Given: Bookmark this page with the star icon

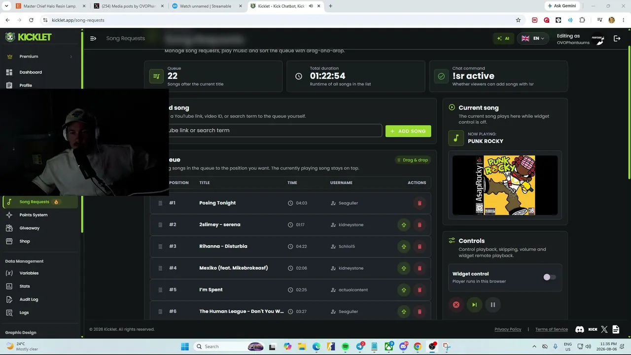Looking at the screenshot, I should point(518,20).
